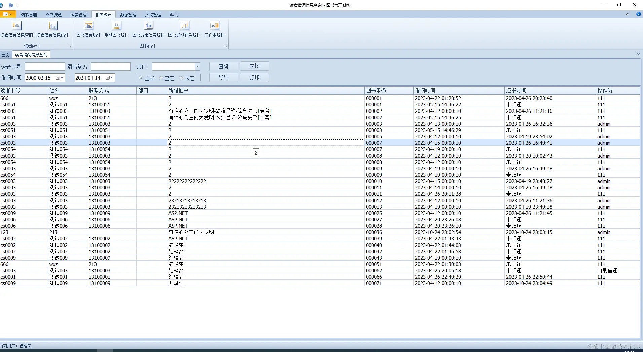Click the quick access toolbar icon
This screenshot has width=643, height=352.
[11, 5]
